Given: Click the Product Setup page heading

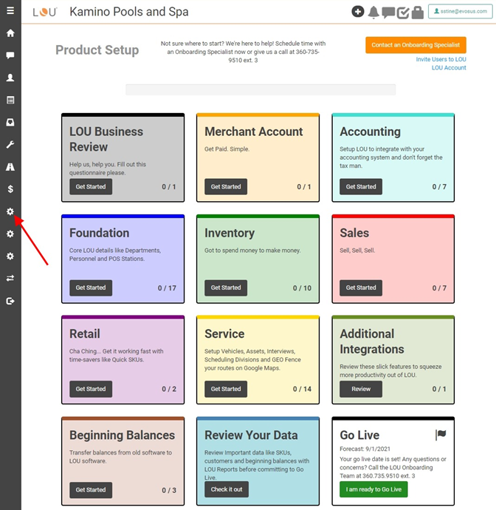Looking at the screenshot, I should [x=97, y=50].
